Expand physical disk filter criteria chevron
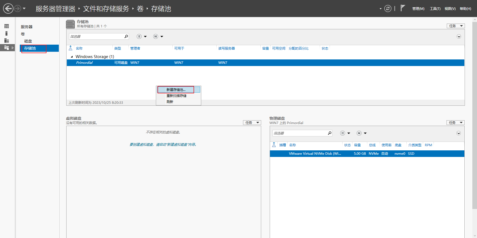The height and width of the screenshot is (238, 477). coord(459,133)
